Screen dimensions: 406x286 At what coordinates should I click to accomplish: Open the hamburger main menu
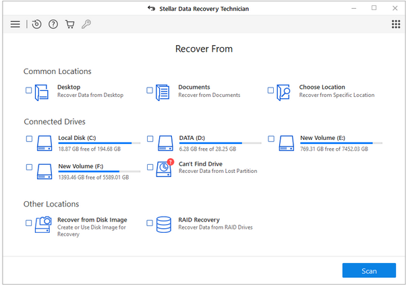pos(15,24)
